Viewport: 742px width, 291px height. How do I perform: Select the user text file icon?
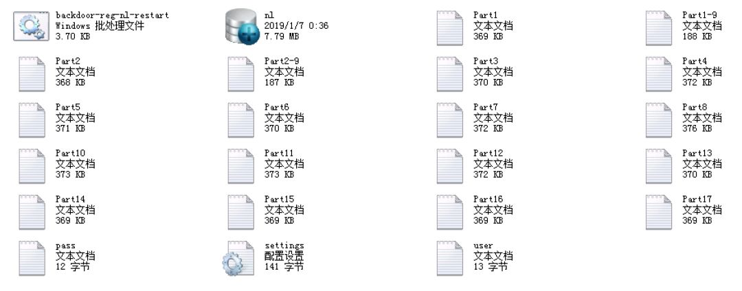click(x=449, y=259)
